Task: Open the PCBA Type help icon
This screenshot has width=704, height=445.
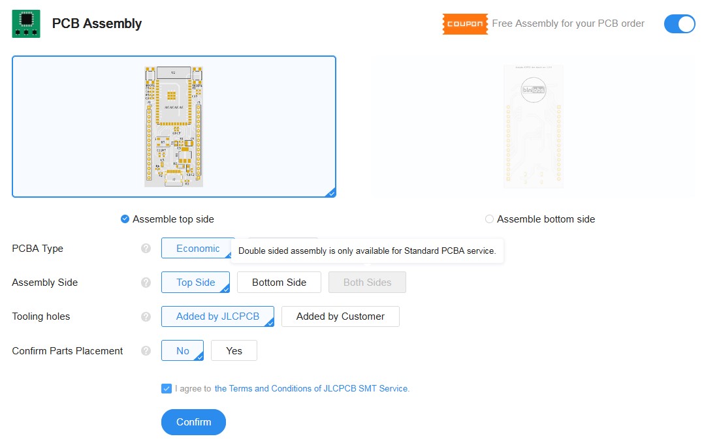Action: click(145, 249)
